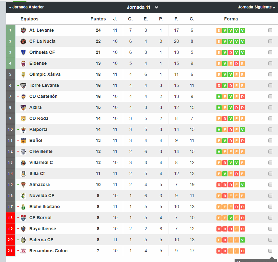
Task: Click the Equipos column header
Action: [29, 19]
